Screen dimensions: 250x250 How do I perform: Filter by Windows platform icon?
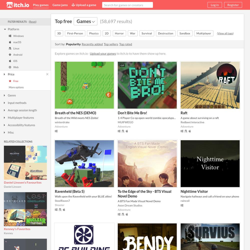tap(10, 36)
